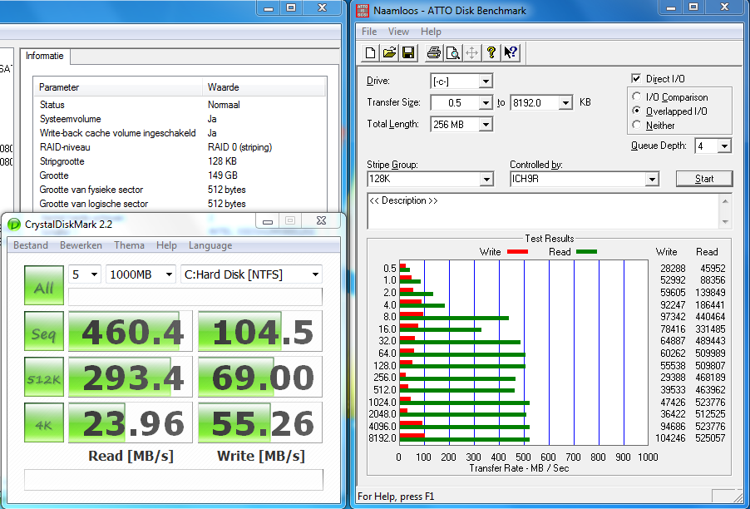This screenshot has height=509, width=750.
Task: Click the Description box scroll up arrow
Action: 725,201
